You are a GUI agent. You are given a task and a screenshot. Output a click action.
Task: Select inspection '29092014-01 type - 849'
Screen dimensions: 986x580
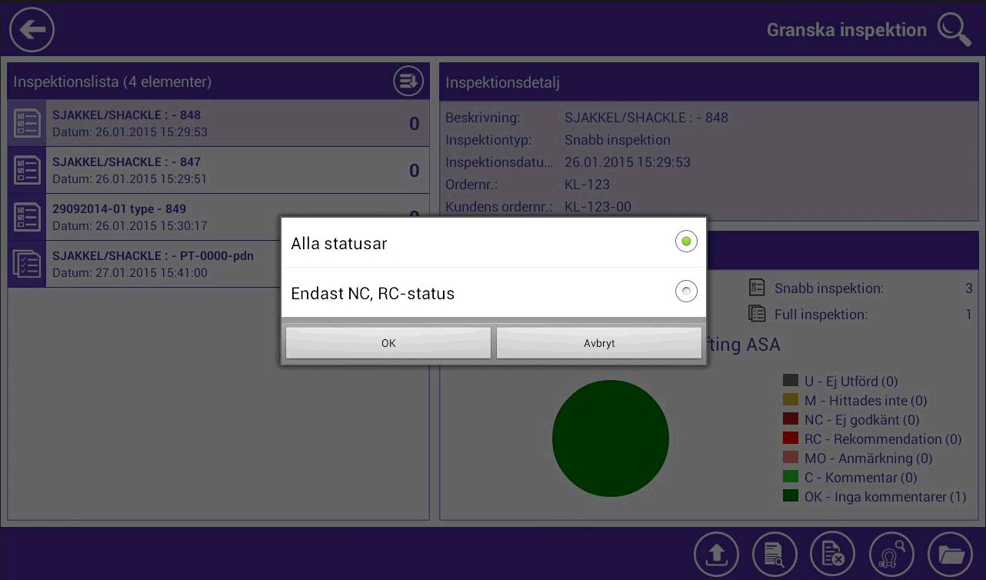(218, 217)
